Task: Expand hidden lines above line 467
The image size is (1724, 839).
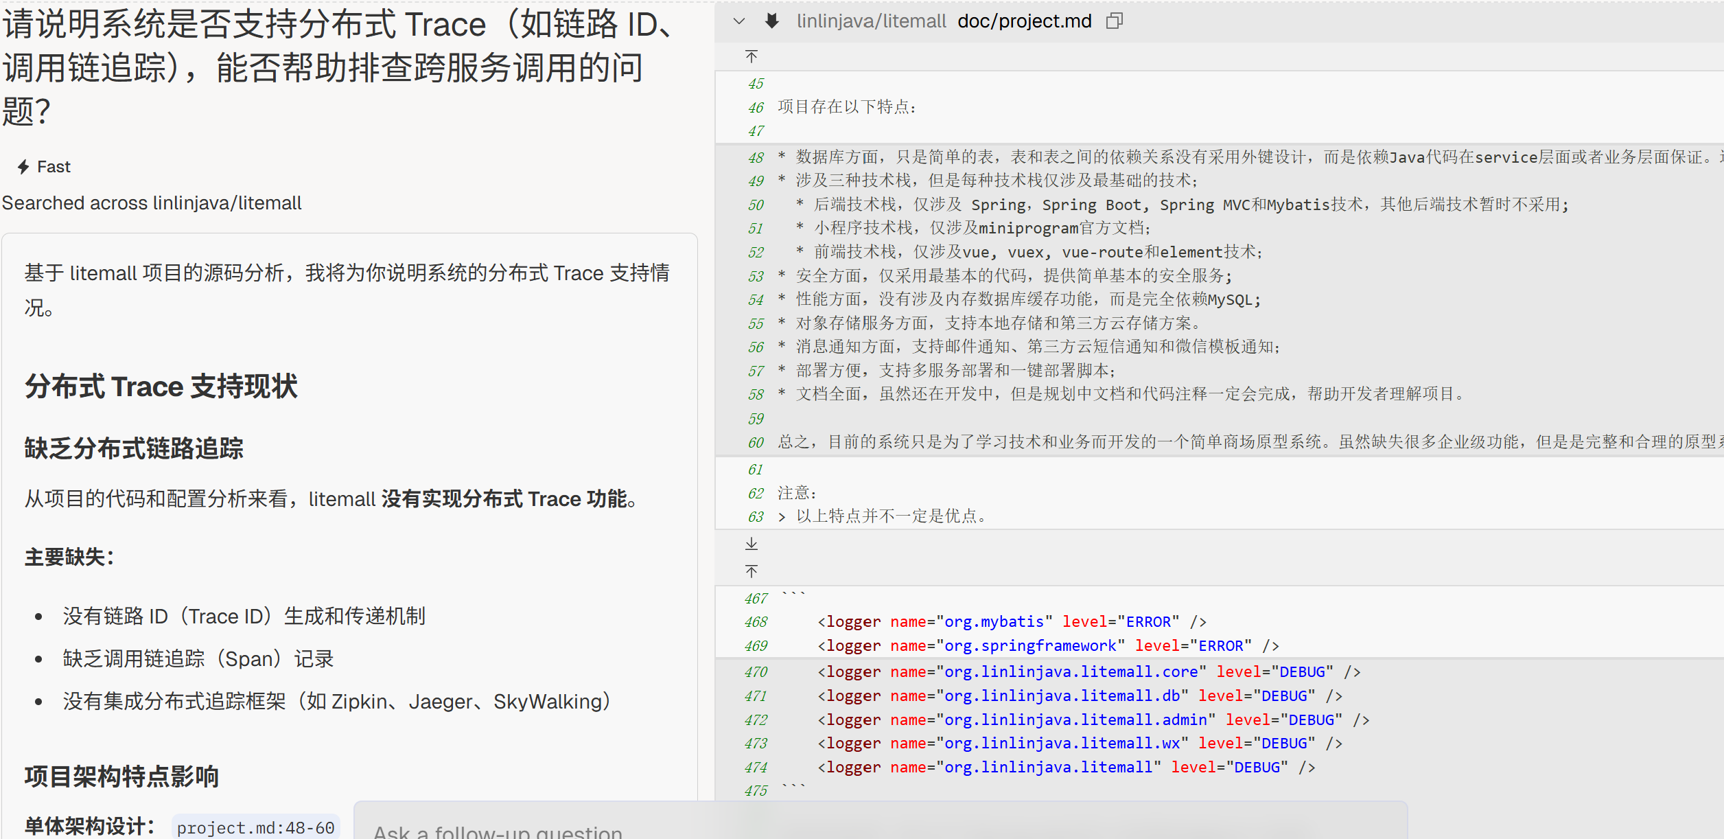Action: (x=752, y=571)
